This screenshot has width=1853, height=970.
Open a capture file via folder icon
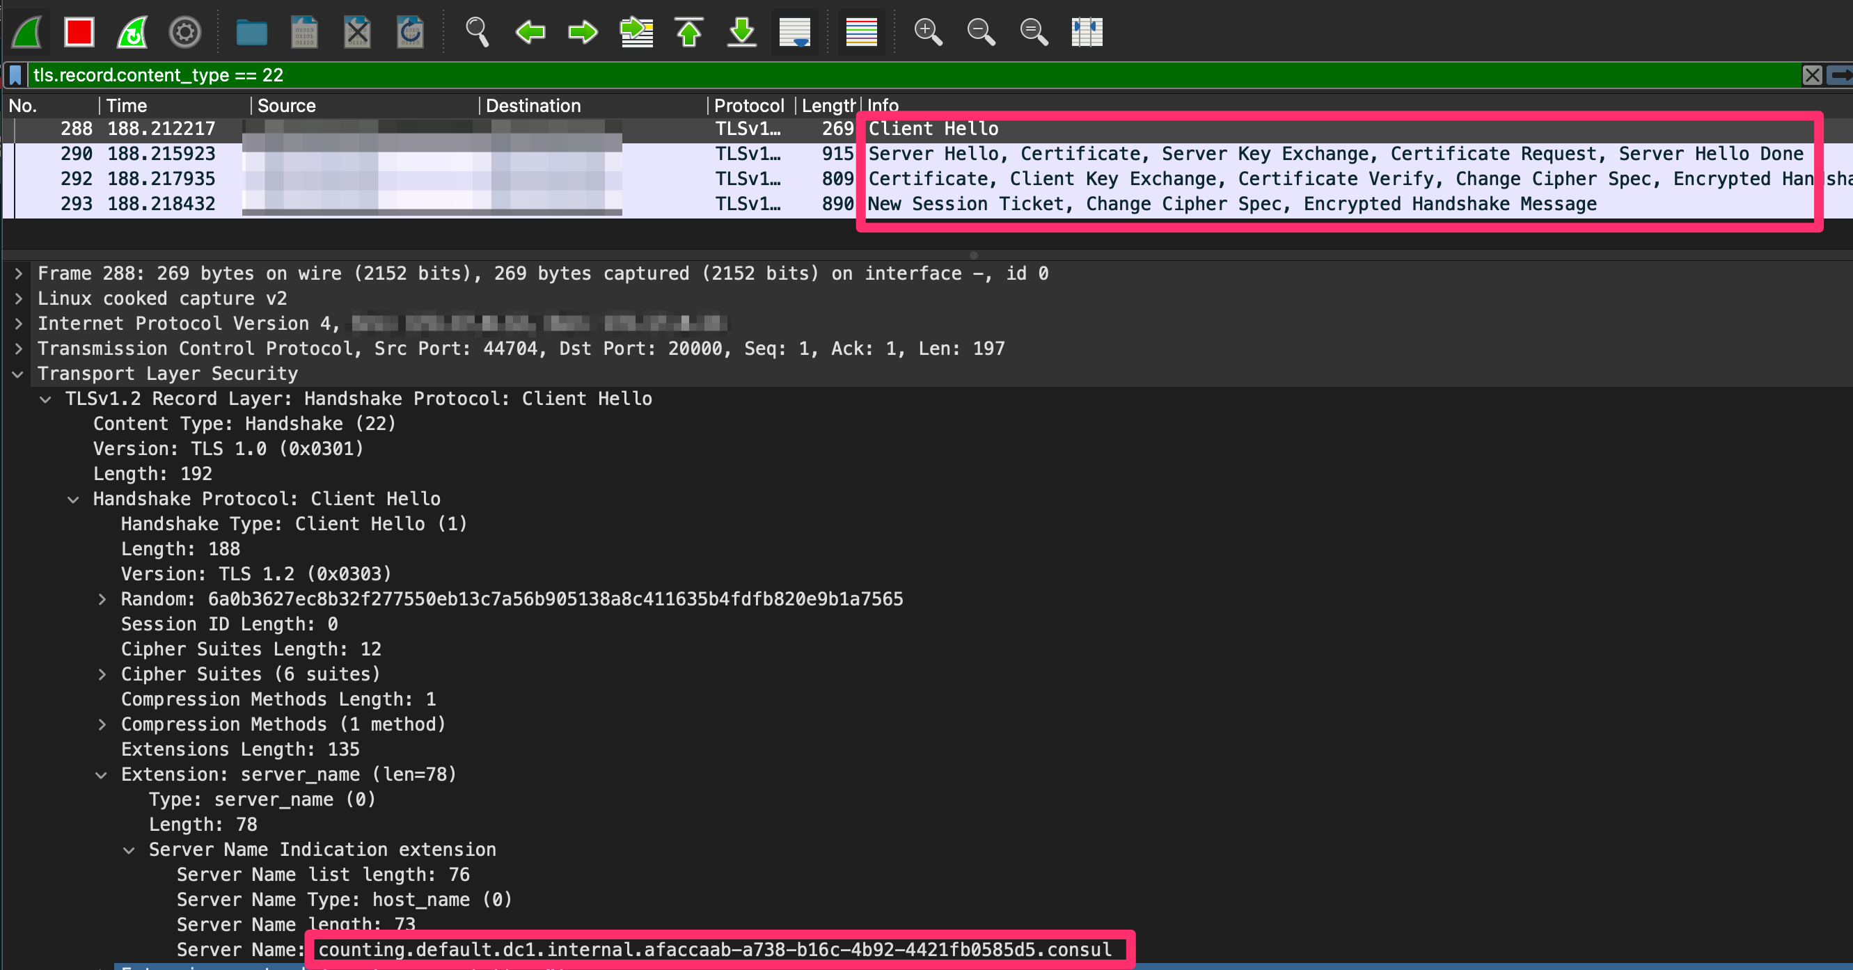tap(252, 33)
